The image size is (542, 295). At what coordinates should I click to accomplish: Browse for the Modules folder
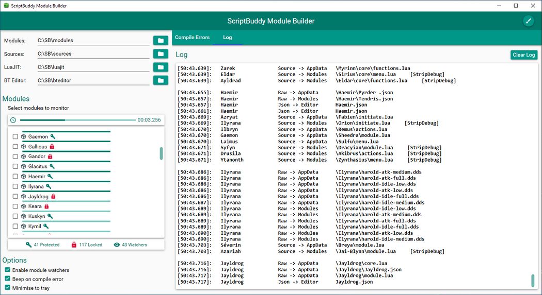tap(161, 40)
